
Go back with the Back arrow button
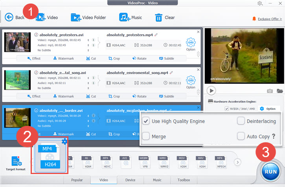tap(15, 17)
